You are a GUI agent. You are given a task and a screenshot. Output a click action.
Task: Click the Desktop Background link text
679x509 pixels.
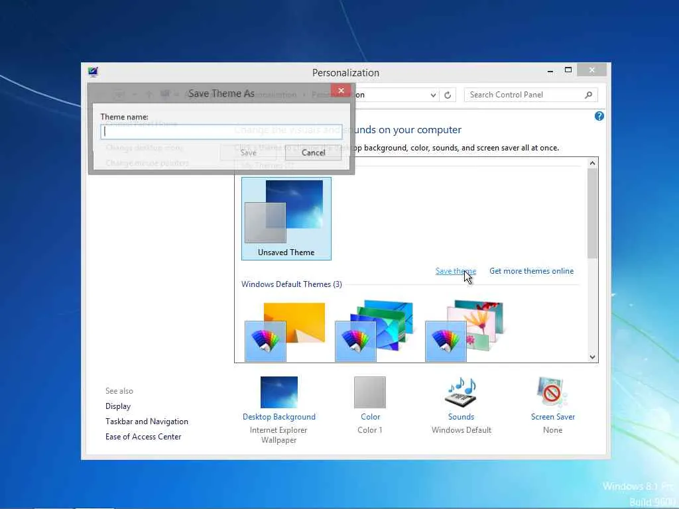pyautogui.click(x=279, y=417)
